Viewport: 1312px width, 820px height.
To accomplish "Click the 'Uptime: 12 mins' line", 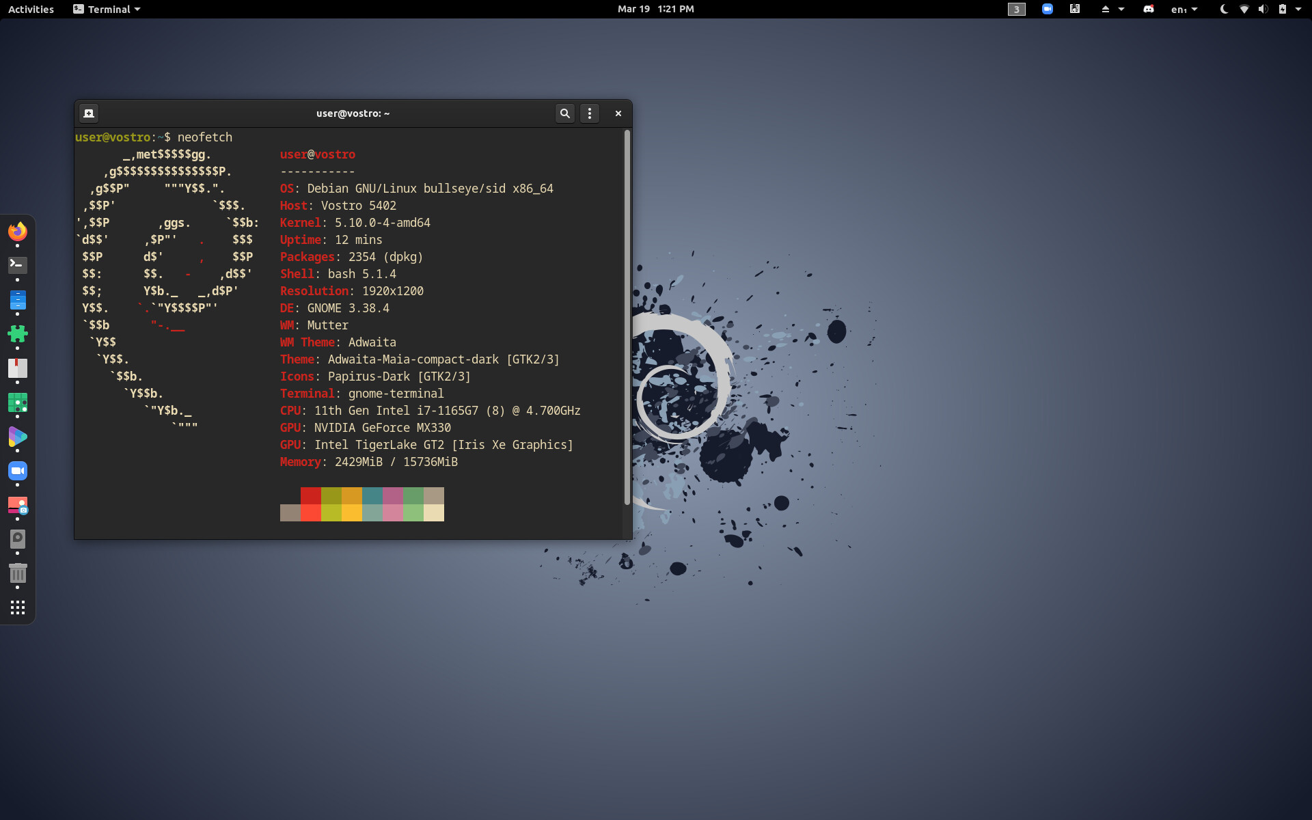I will click(331, 240).
